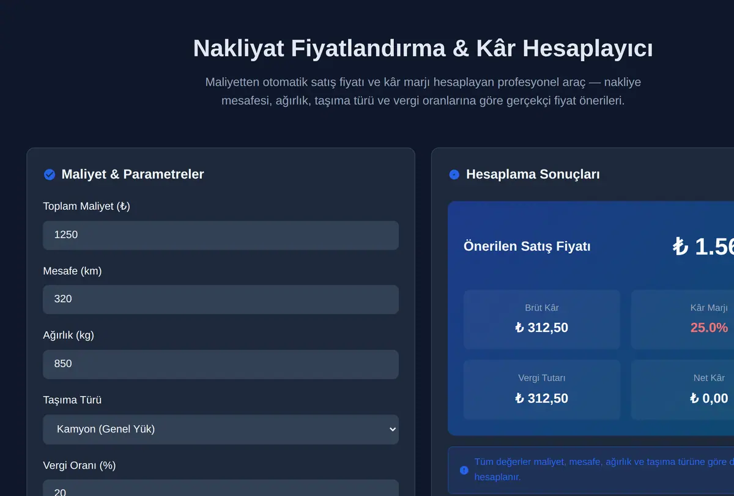734x496 pixels.
Task: Click the Ağırlık (kg) label
Action: coord(69,335)
